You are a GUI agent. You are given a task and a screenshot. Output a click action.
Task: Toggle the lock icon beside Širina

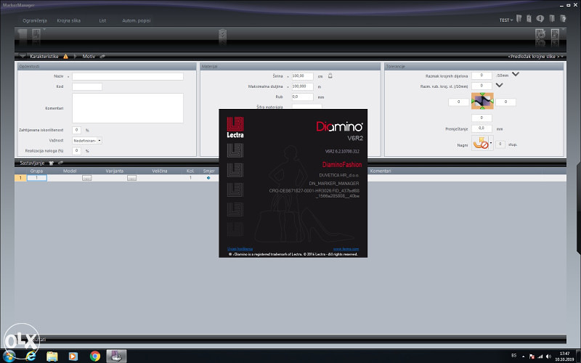pyautogui.click(x=330, y=76)
